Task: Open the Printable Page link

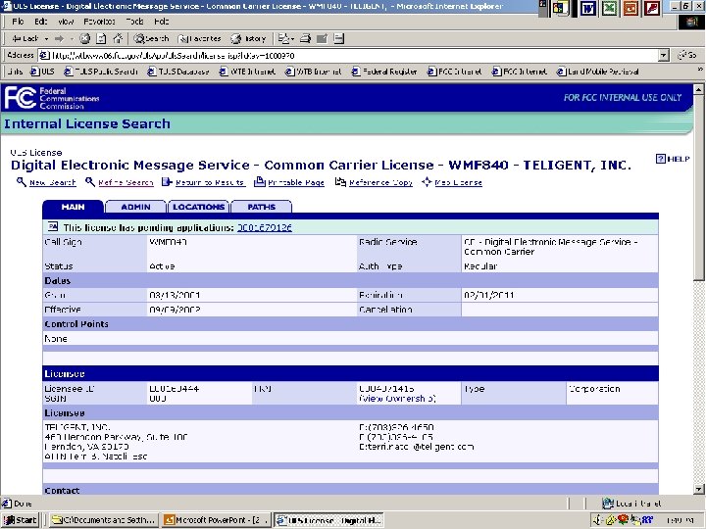Action: click(289, 182)
